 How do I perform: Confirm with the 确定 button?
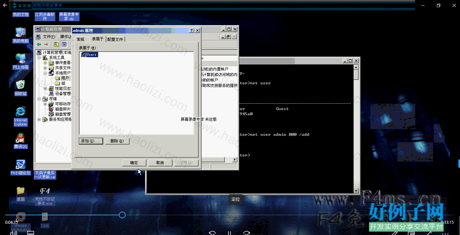tap(134, 163)
